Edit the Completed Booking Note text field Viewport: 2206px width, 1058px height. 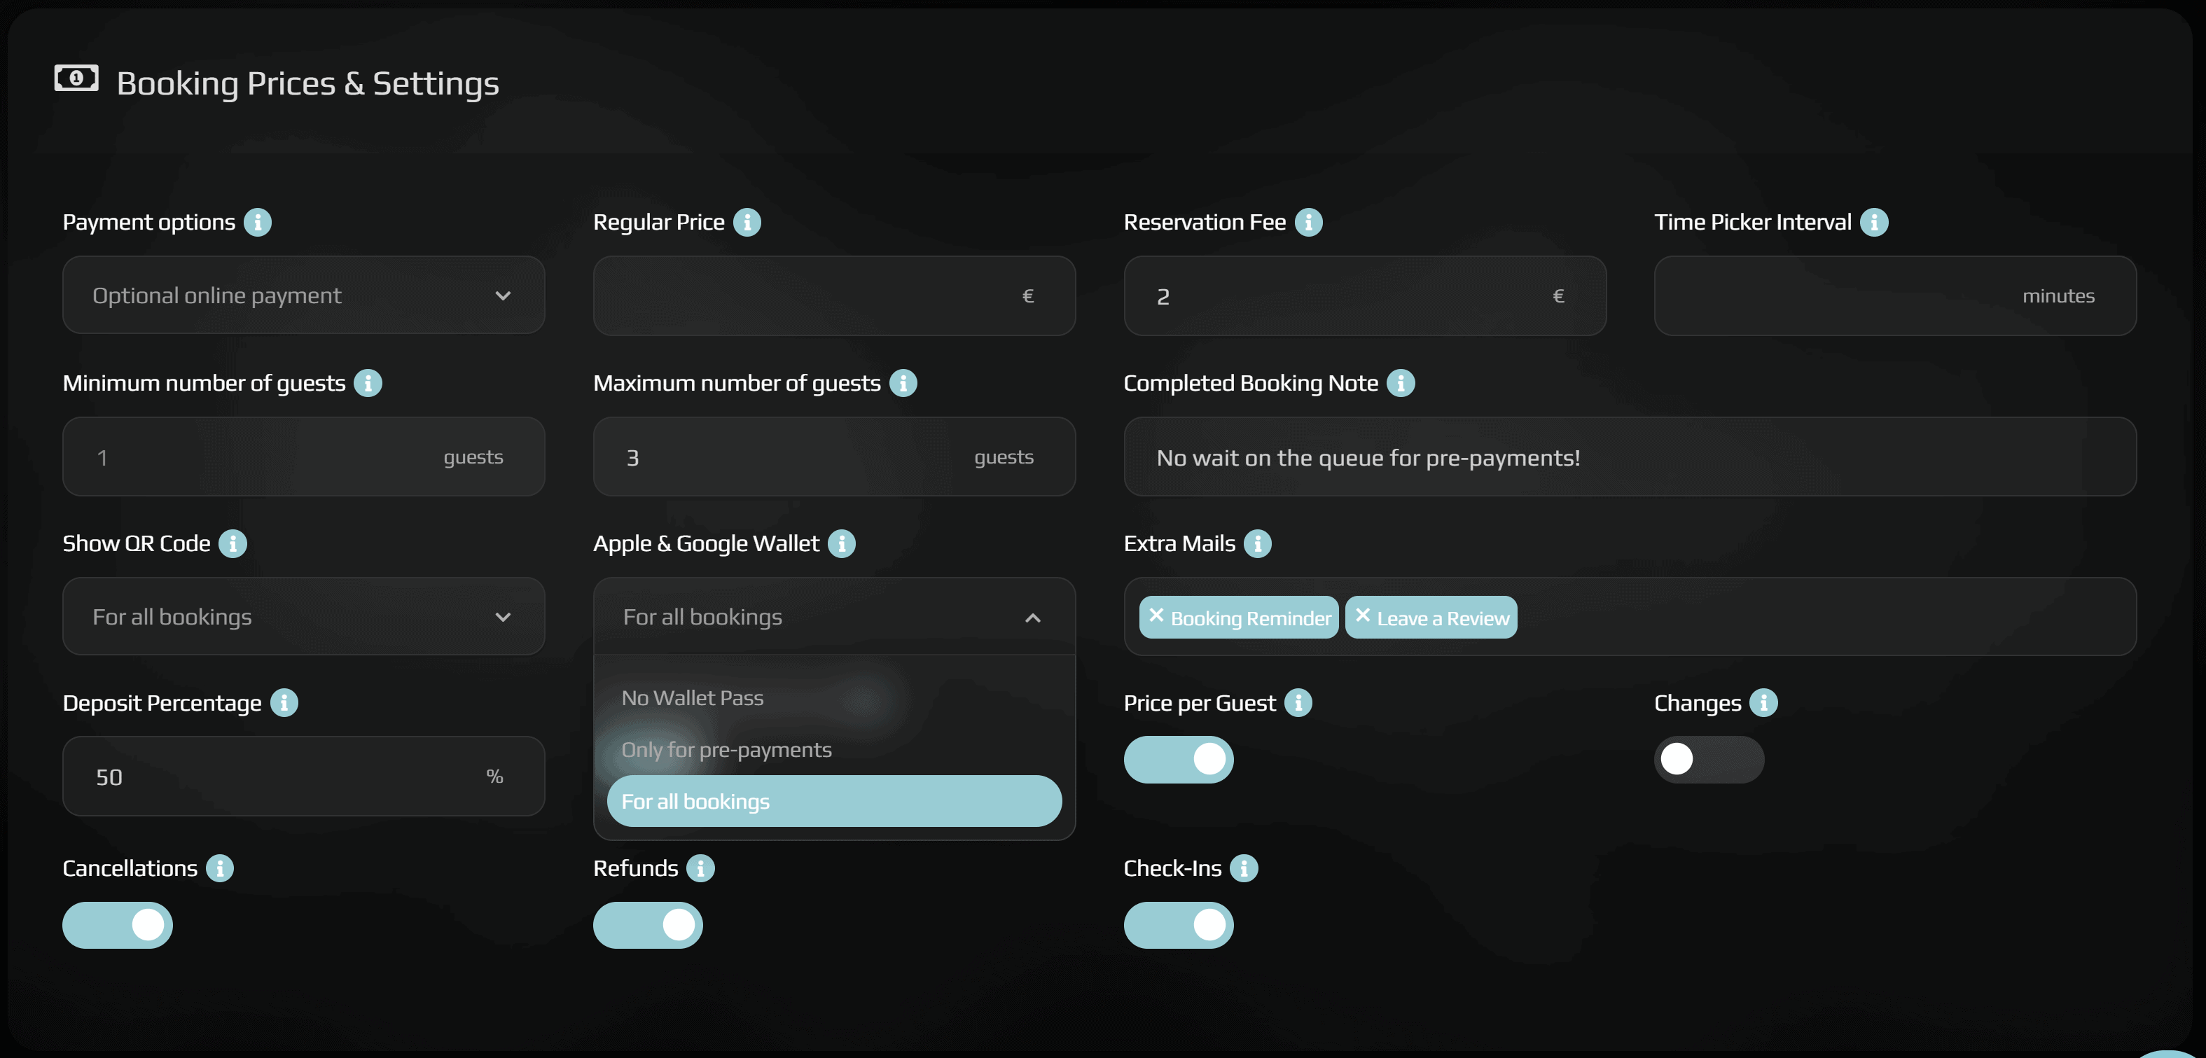1630,457
